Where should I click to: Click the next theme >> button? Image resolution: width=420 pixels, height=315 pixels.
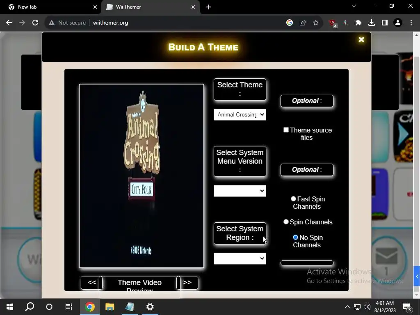187,283
